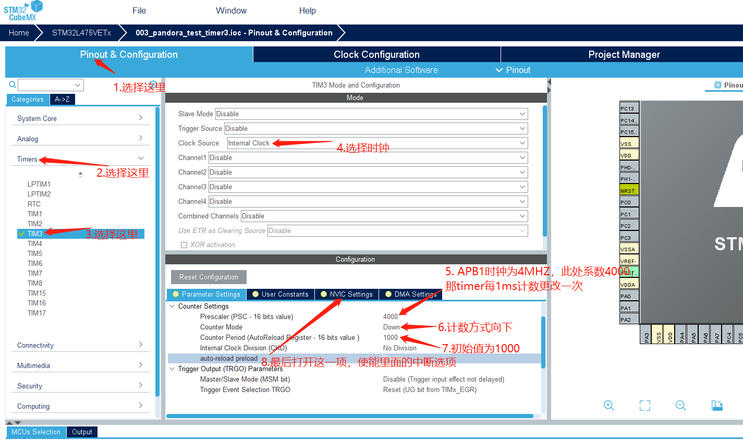Select the Pinout & Configuration tab
Image resolution: width=743 pixels, height=440 pixels.
point(129,54)
